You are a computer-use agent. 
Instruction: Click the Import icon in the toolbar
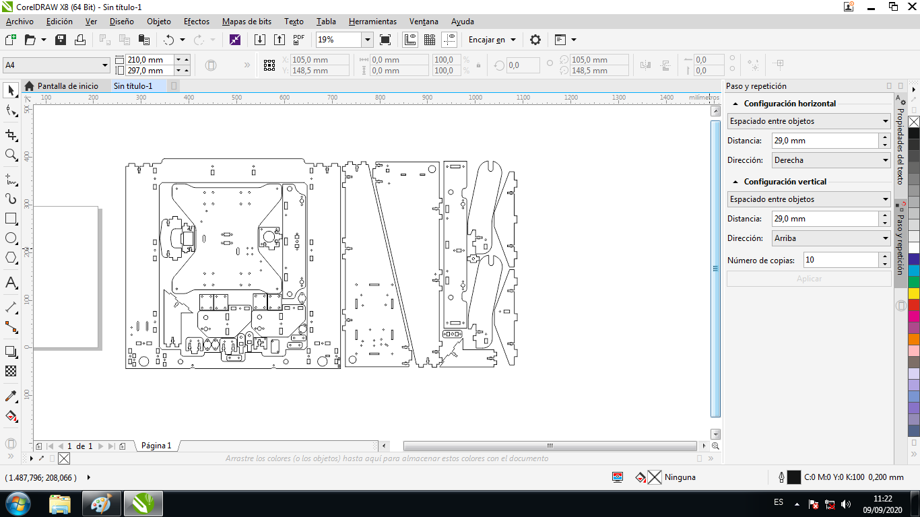[x=260, y=40]
